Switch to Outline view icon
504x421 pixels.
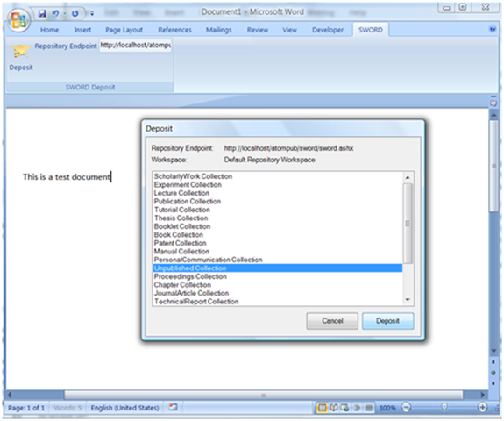(357, 408)
